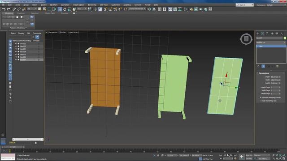
Task: Open the Modifier List dropdown
Action: pyautogui.click(x=271, y=42)
